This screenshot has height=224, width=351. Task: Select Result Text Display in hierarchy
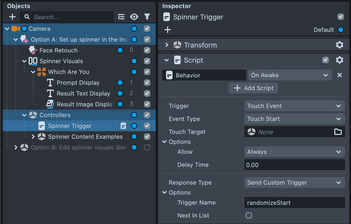pos(83,93)
